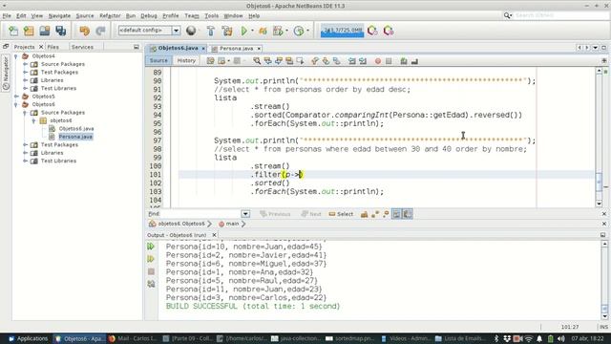Toggle Highlight Results in Find bar
Image resolution: width=611 pixels, height=344 pixels.
[x=396, y=214]
